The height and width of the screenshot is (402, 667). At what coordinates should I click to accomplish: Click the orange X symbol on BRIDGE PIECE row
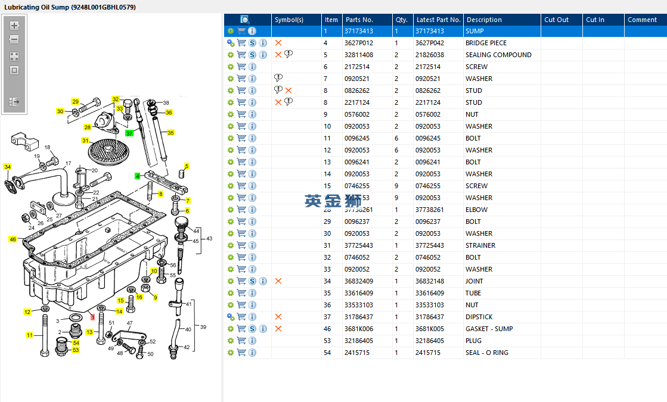click(x=278, y=43)
